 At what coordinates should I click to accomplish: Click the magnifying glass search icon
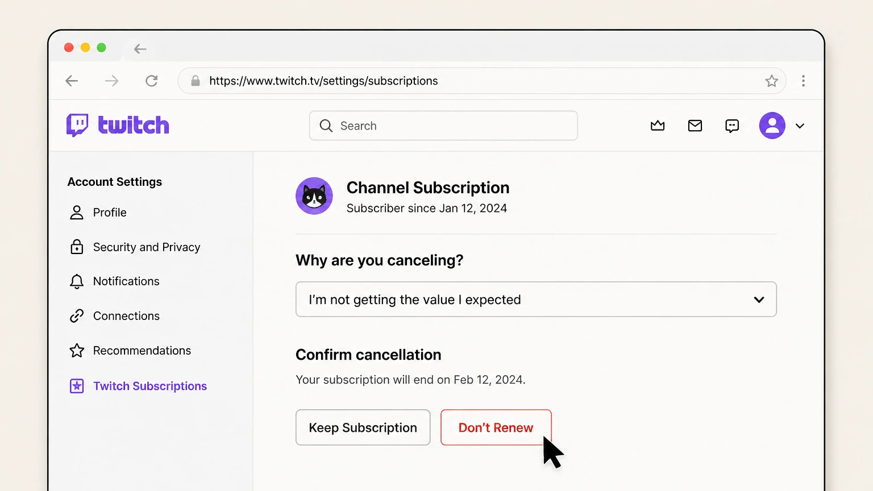tap(326, 126)
